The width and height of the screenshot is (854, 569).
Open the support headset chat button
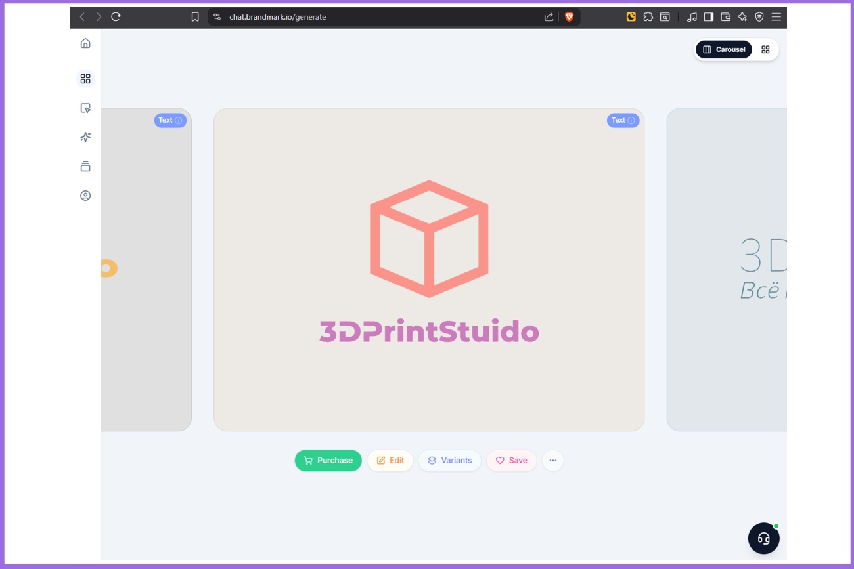tap(763, 538)
